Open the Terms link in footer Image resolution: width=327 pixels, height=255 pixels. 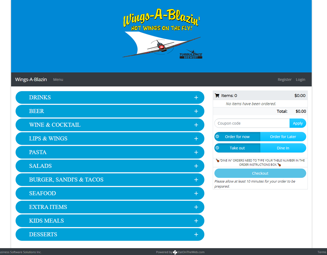click(322, 252)
